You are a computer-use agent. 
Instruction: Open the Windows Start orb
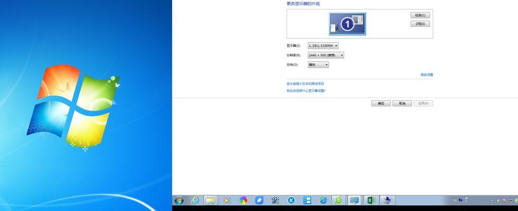point(179,200)
